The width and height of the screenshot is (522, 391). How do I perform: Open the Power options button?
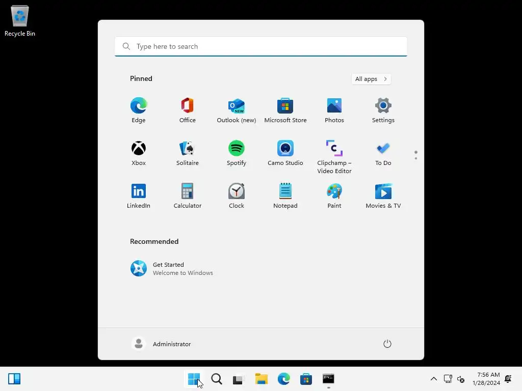387,344
